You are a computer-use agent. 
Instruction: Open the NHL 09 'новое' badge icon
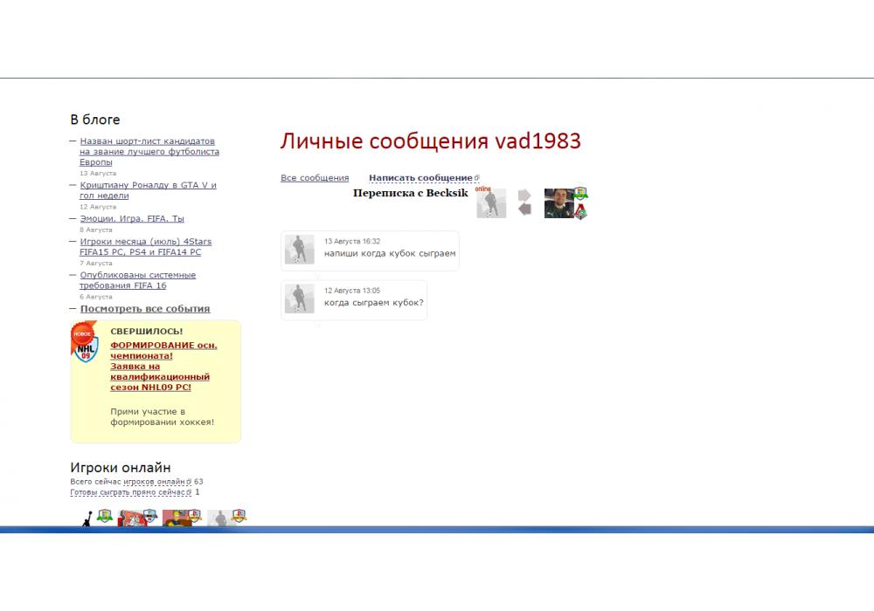[85, 341]
